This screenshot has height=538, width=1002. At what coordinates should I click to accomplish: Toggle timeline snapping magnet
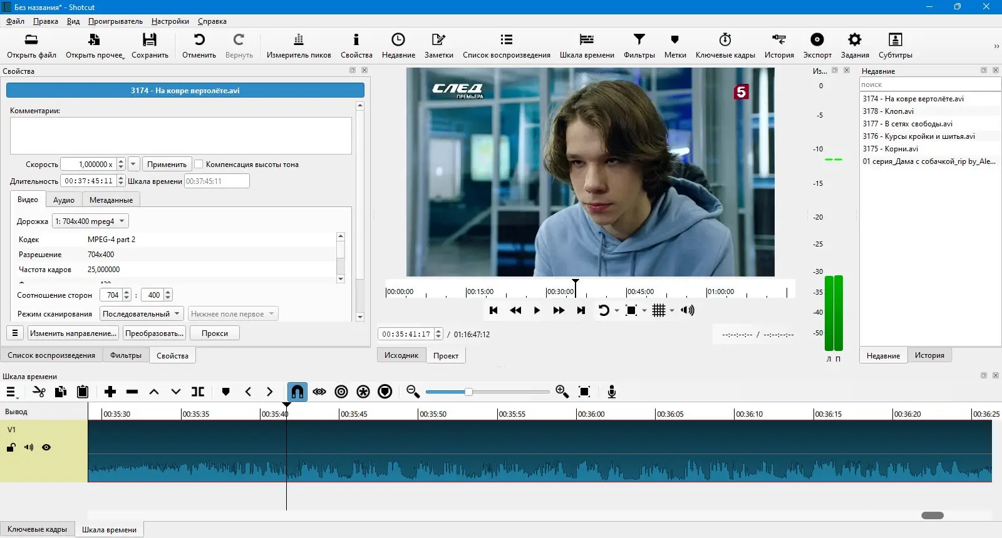[x=297, y=392]
